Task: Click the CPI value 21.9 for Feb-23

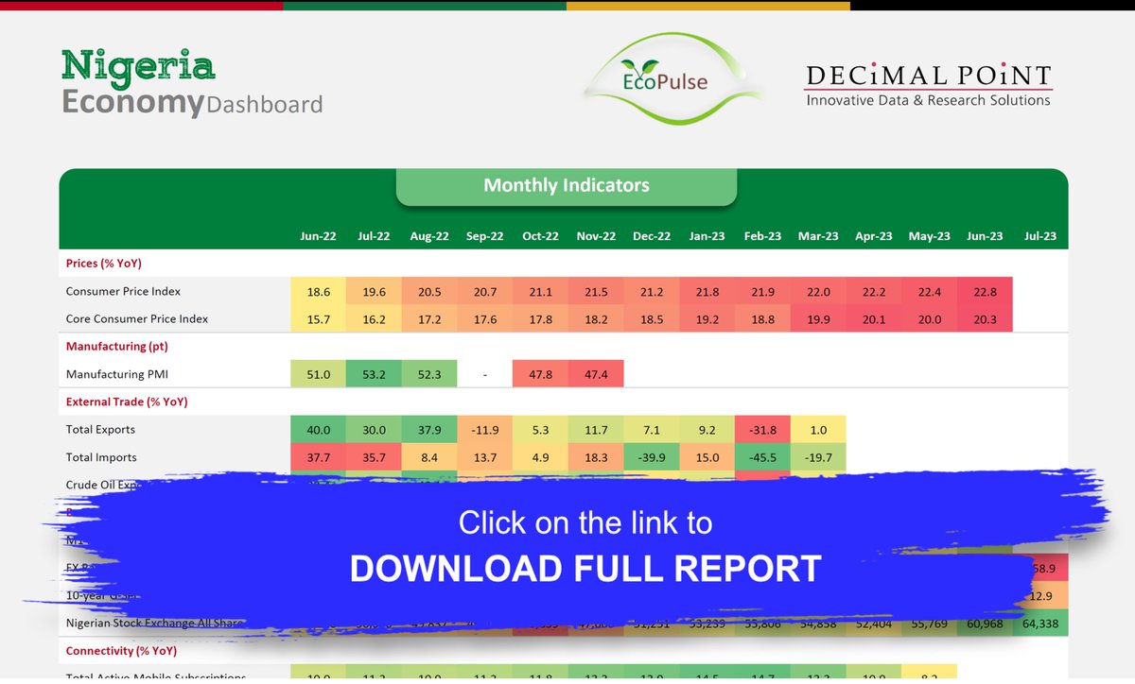Action: [762, 291]
